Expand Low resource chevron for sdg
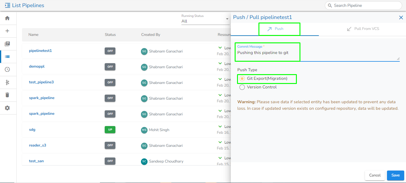This screenshot has height=183, width=406. 220,126
